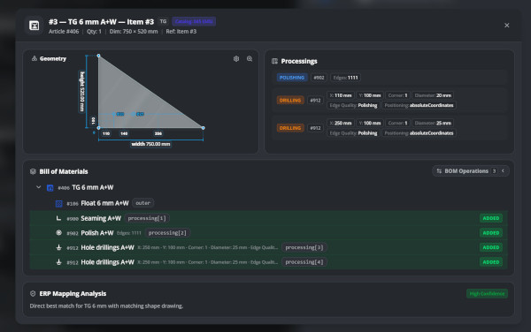Click the processing[4] tag
This screenshot has width=531, height=332.
point(304,262)
